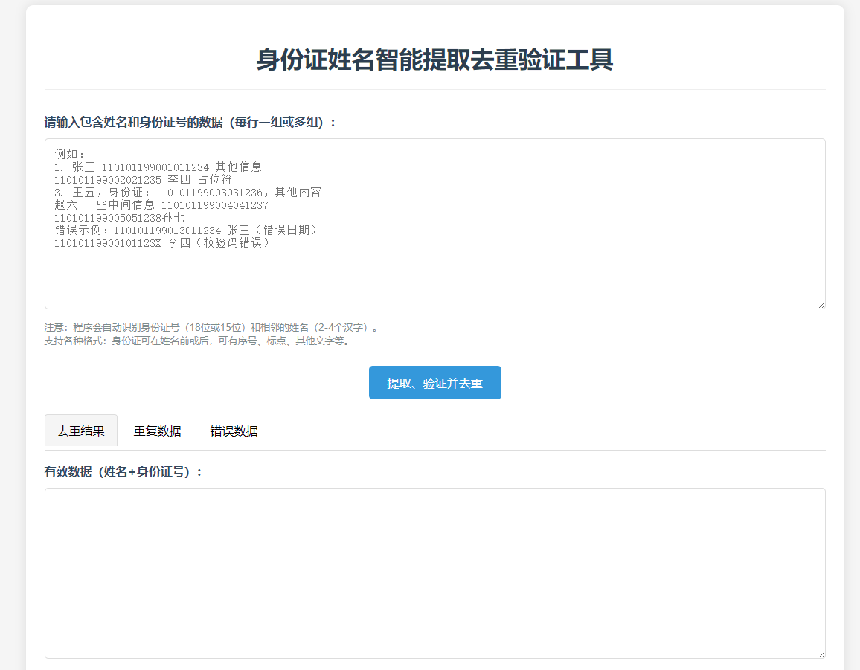
Task: Click the 王五 身份证 example line
Action: tap(186, 192)
